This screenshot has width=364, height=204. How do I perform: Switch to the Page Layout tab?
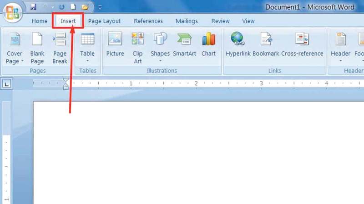104,21
